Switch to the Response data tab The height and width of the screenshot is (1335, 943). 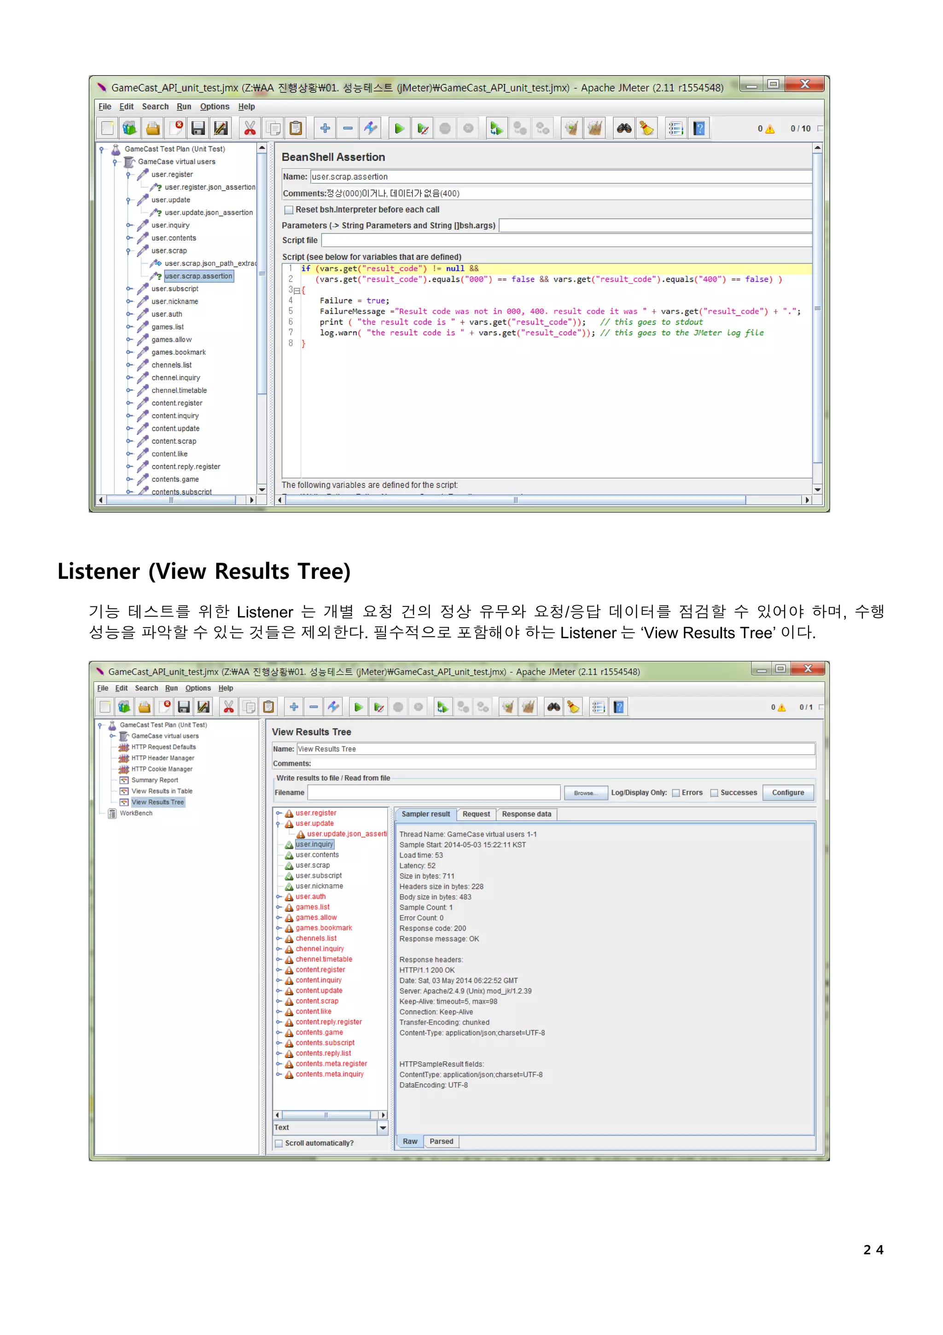pos(526,815)
